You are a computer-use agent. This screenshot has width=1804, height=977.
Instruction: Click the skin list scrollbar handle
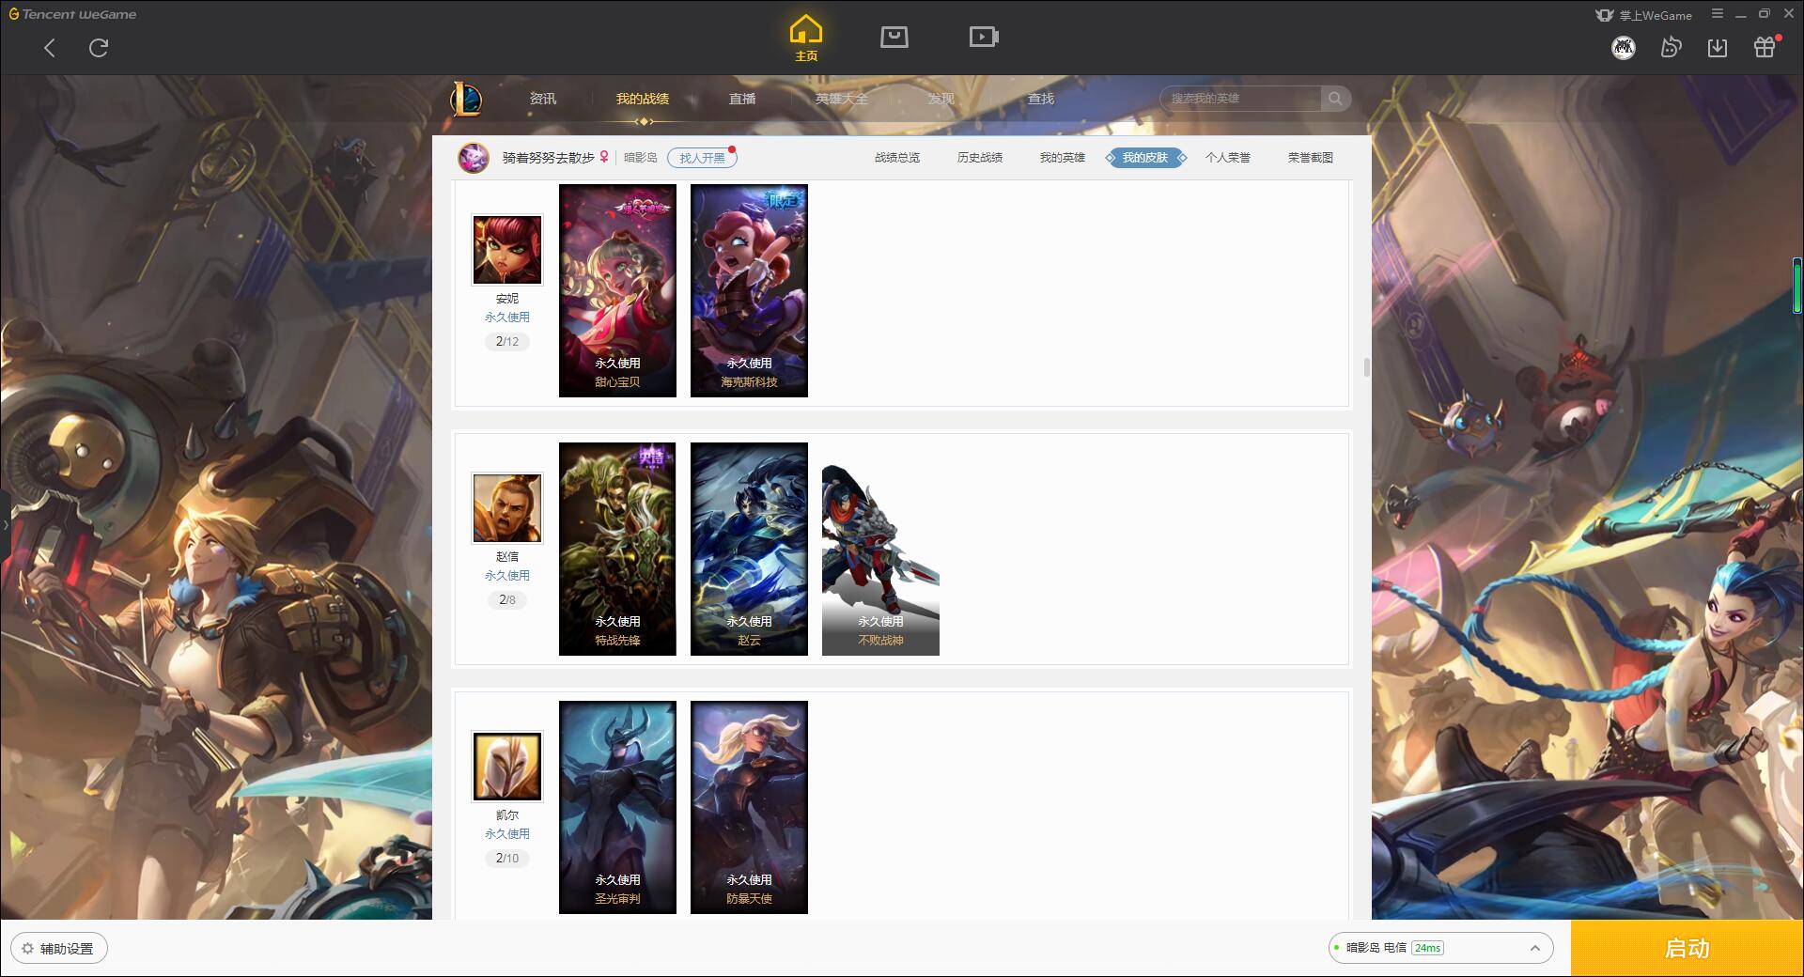(1366, 367)
